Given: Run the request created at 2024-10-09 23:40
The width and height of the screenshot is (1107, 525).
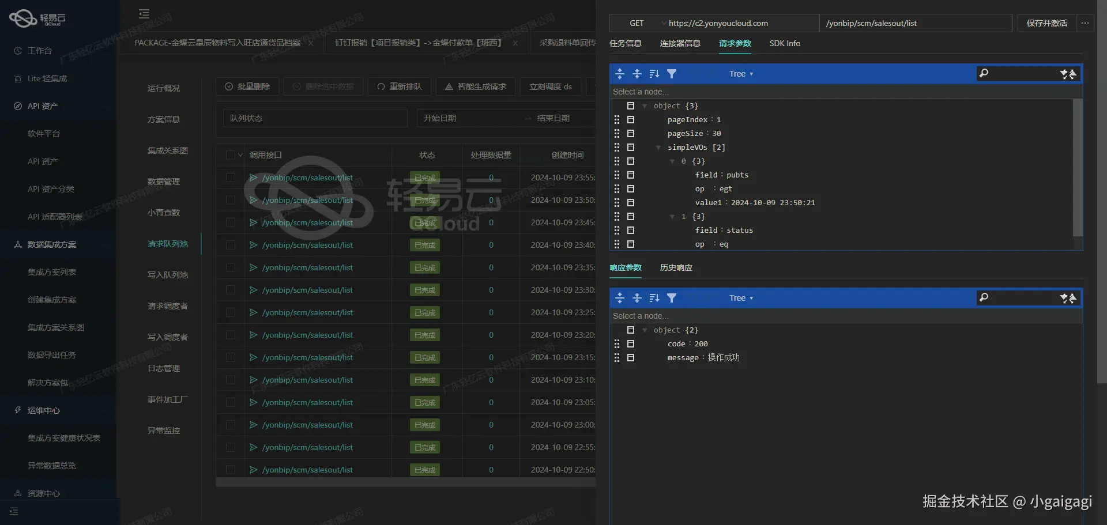Looking at the screenshot, I should (253, 245).
